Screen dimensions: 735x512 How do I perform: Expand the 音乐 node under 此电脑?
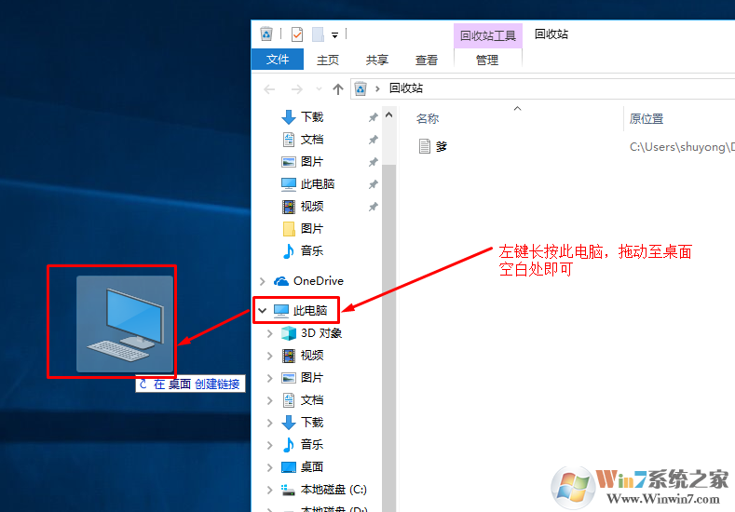tap(269, 445)
